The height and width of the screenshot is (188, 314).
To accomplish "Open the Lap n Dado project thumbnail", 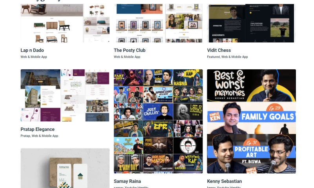I will point(65,23).
